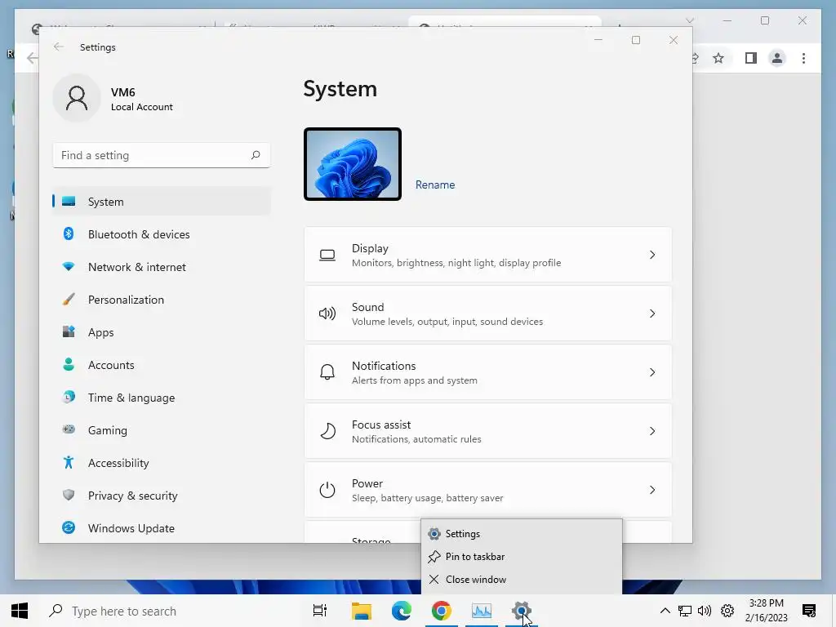Click the back arrow in Settings window
Screen dimensions: 836x627
tap(59, 47)
